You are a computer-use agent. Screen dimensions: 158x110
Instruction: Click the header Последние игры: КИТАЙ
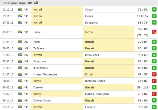(20, 3)
